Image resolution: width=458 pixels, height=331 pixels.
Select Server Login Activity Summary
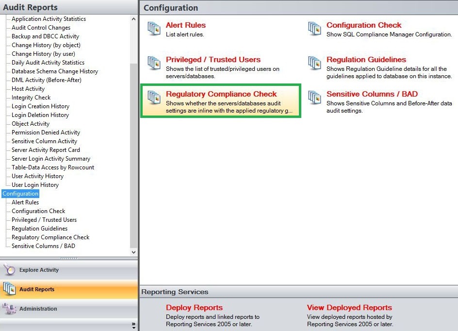51,159
